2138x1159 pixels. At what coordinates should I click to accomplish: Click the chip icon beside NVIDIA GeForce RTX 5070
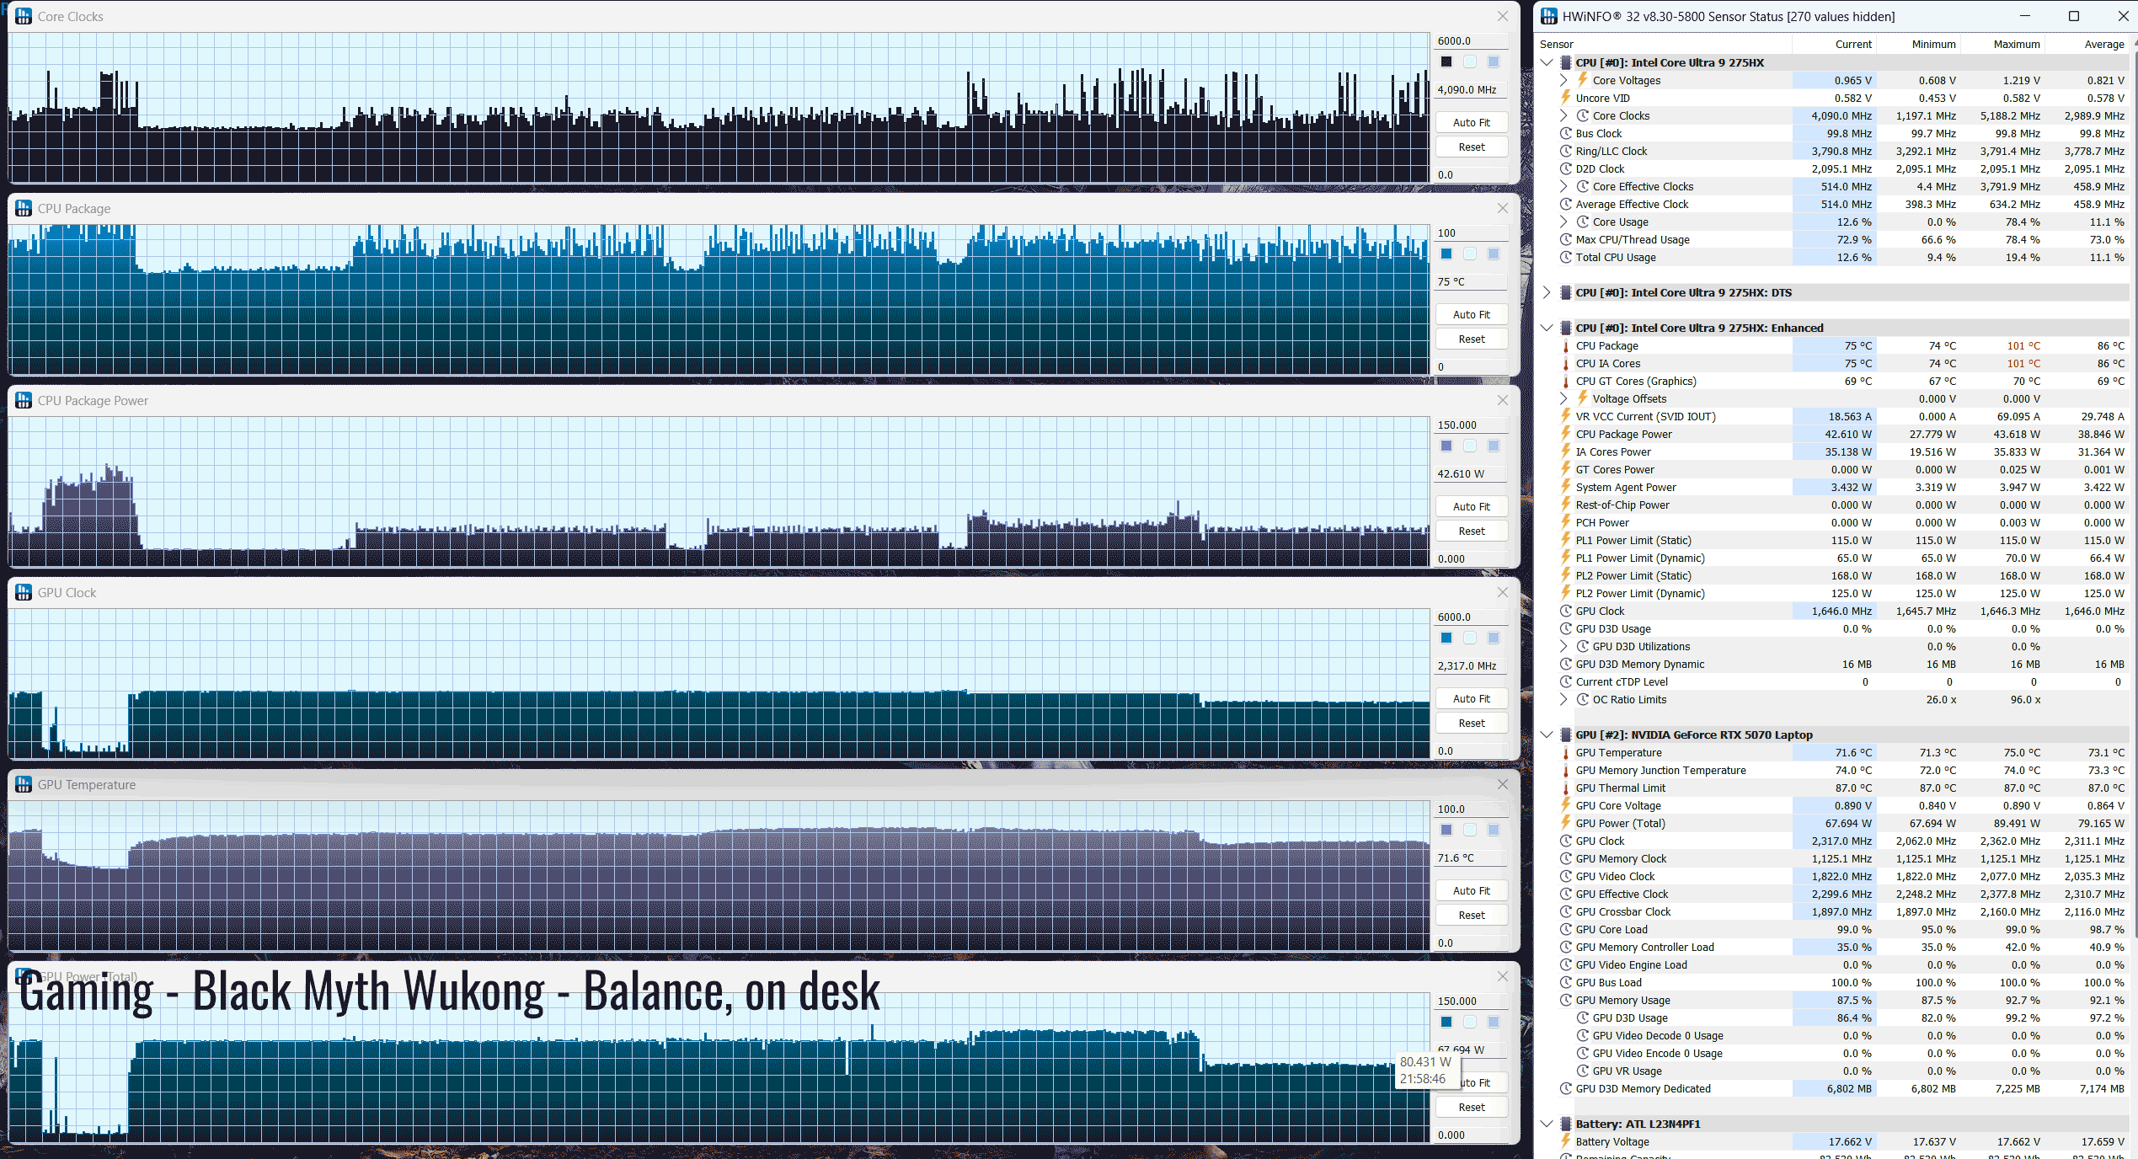click(1566, 734)
